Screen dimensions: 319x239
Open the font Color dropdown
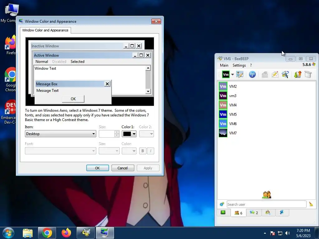click(x=129, y=151)
